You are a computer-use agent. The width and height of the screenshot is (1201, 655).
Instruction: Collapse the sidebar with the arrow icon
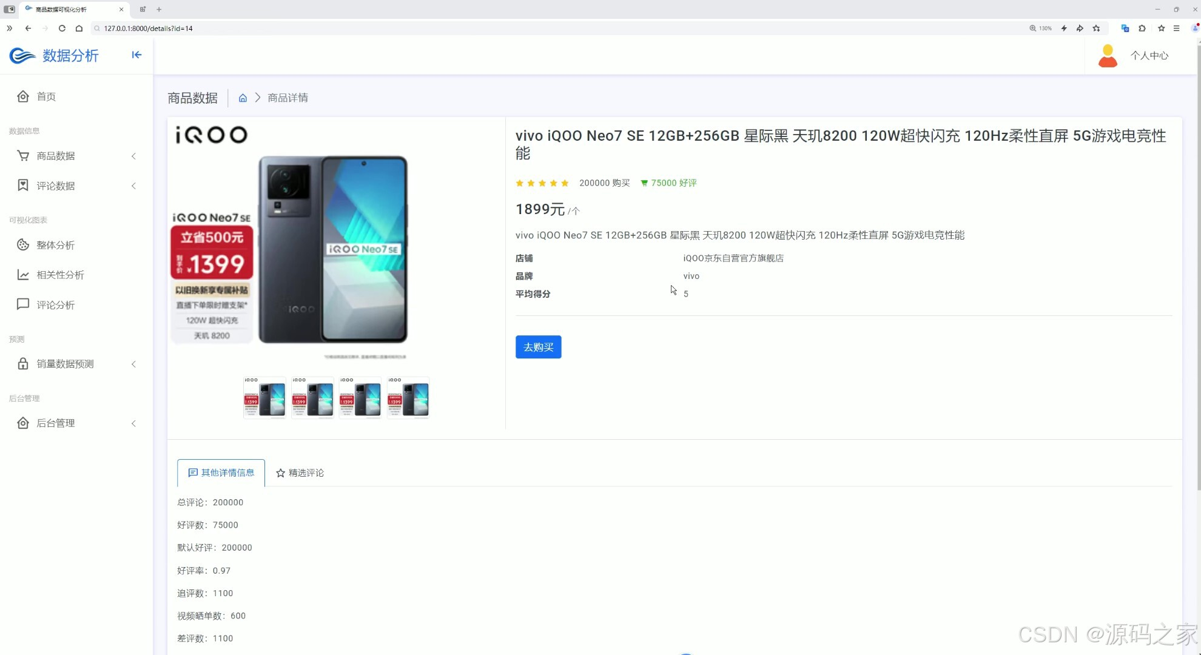[136, 55]
